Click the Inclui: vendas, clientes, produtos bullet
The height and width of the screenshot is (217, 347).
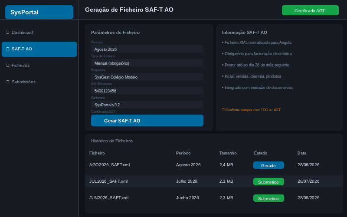coord(252,76)
